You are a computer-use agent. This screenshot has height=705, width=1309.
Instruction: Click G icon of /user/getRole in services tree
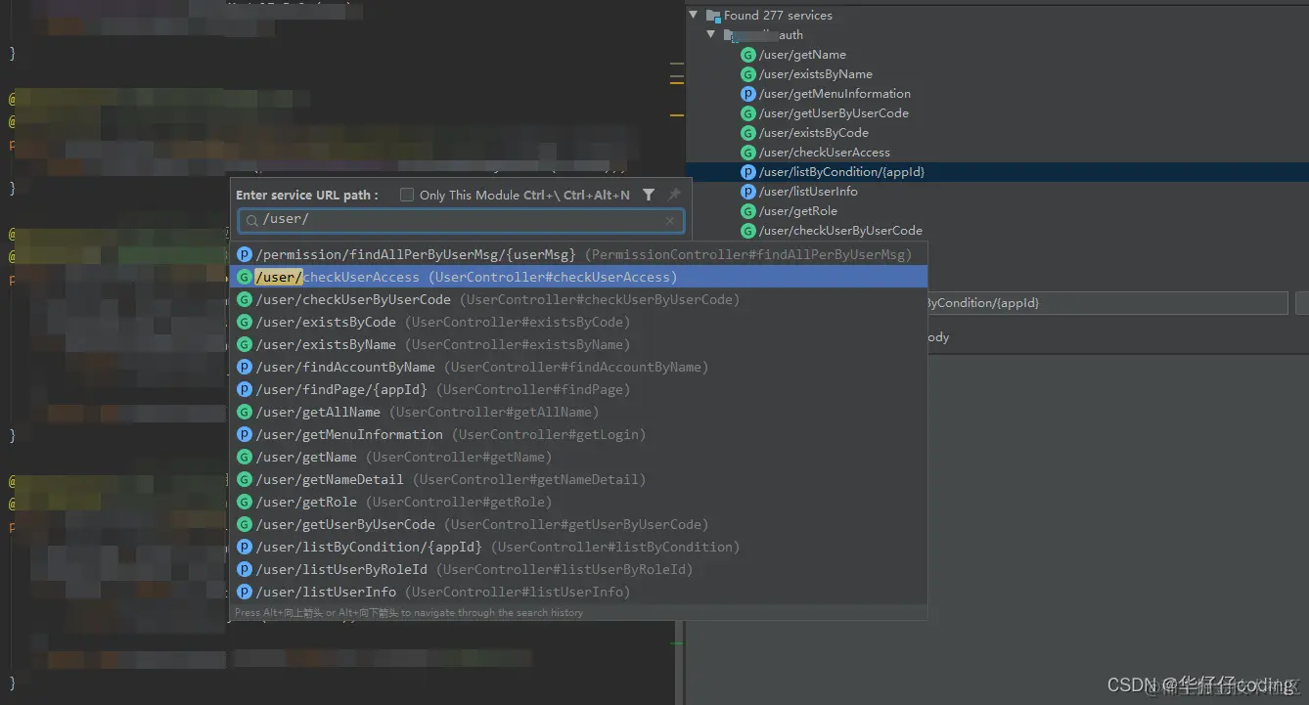tap(748, 211)
